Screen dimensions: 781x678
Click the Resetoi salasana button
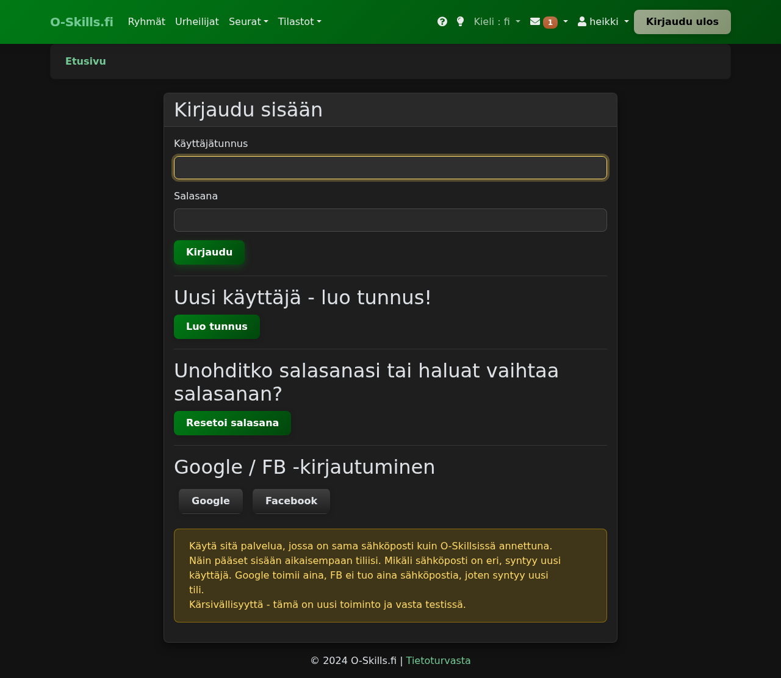232,423
